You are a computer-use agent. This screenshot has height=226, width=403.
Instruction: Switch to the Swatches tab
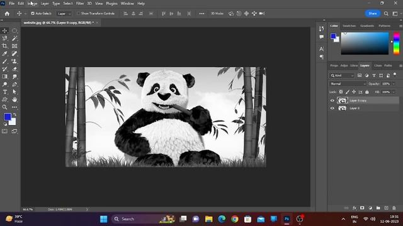[x=349, y=26]
